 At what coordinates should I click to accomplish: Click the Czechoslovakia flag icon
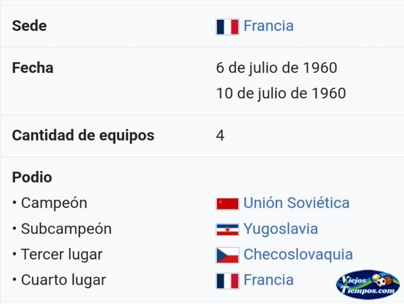point(228,255)
